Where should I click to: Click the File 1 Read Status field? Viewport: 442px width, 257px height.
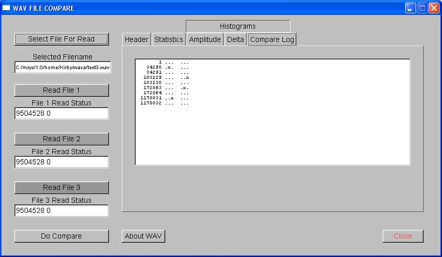(61, 114)
